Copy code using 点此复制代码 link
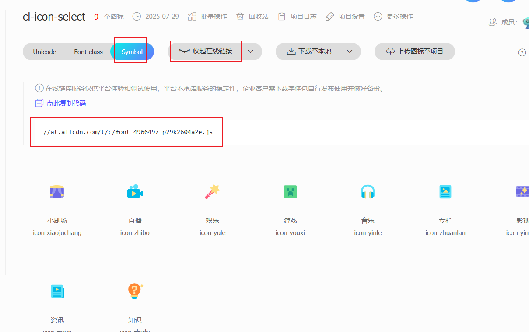The height and width of the screenshot is (332, 529). [x=66, y=103]
